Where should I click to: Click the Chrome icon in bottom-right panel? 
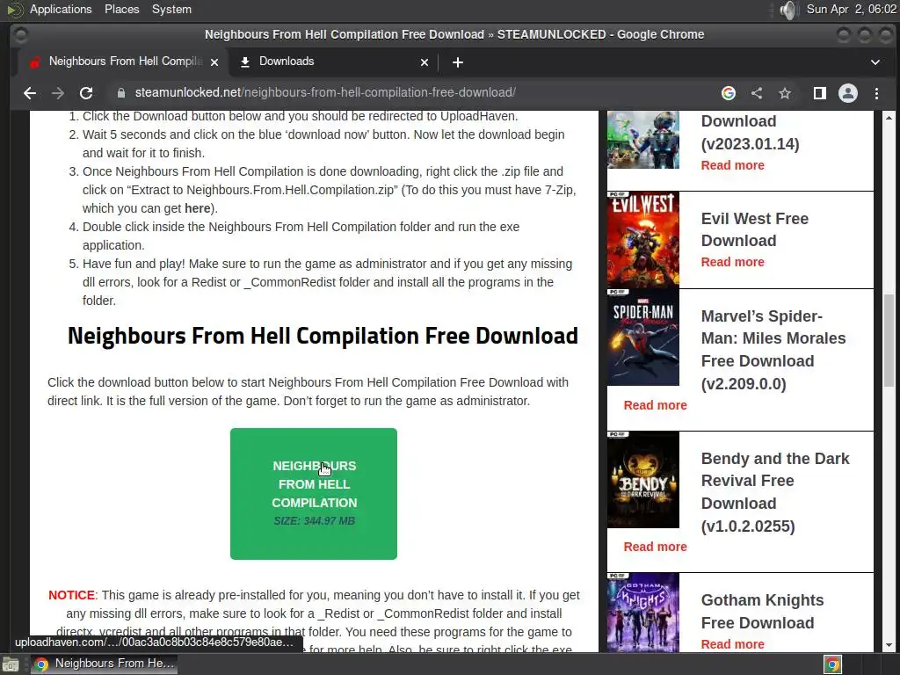click(832, 664)
